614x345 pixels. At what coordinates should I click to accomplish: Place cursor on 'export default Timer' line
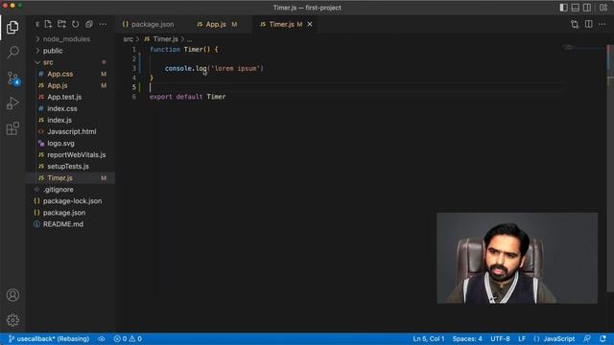pos(188,97)
